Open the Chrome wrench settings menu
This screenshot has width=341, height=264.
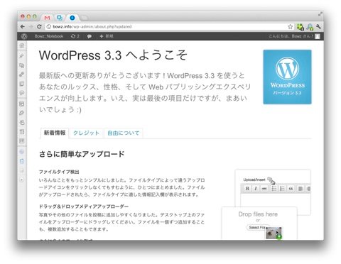318,26
